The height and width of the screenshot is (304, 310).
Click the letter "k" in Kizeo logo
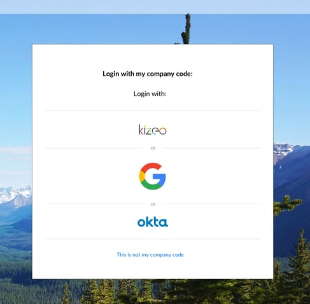141,130
